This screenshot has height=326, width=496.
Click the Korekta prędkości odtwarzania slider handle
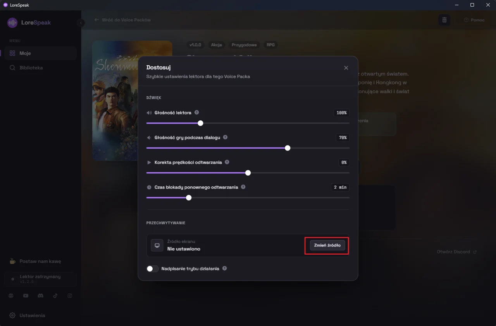click(248, 173)
